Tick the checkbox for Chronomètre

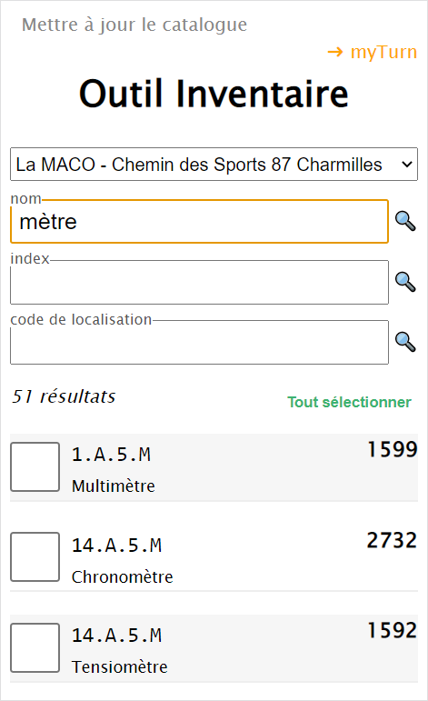pyautogui.click(x=35, y=556)
